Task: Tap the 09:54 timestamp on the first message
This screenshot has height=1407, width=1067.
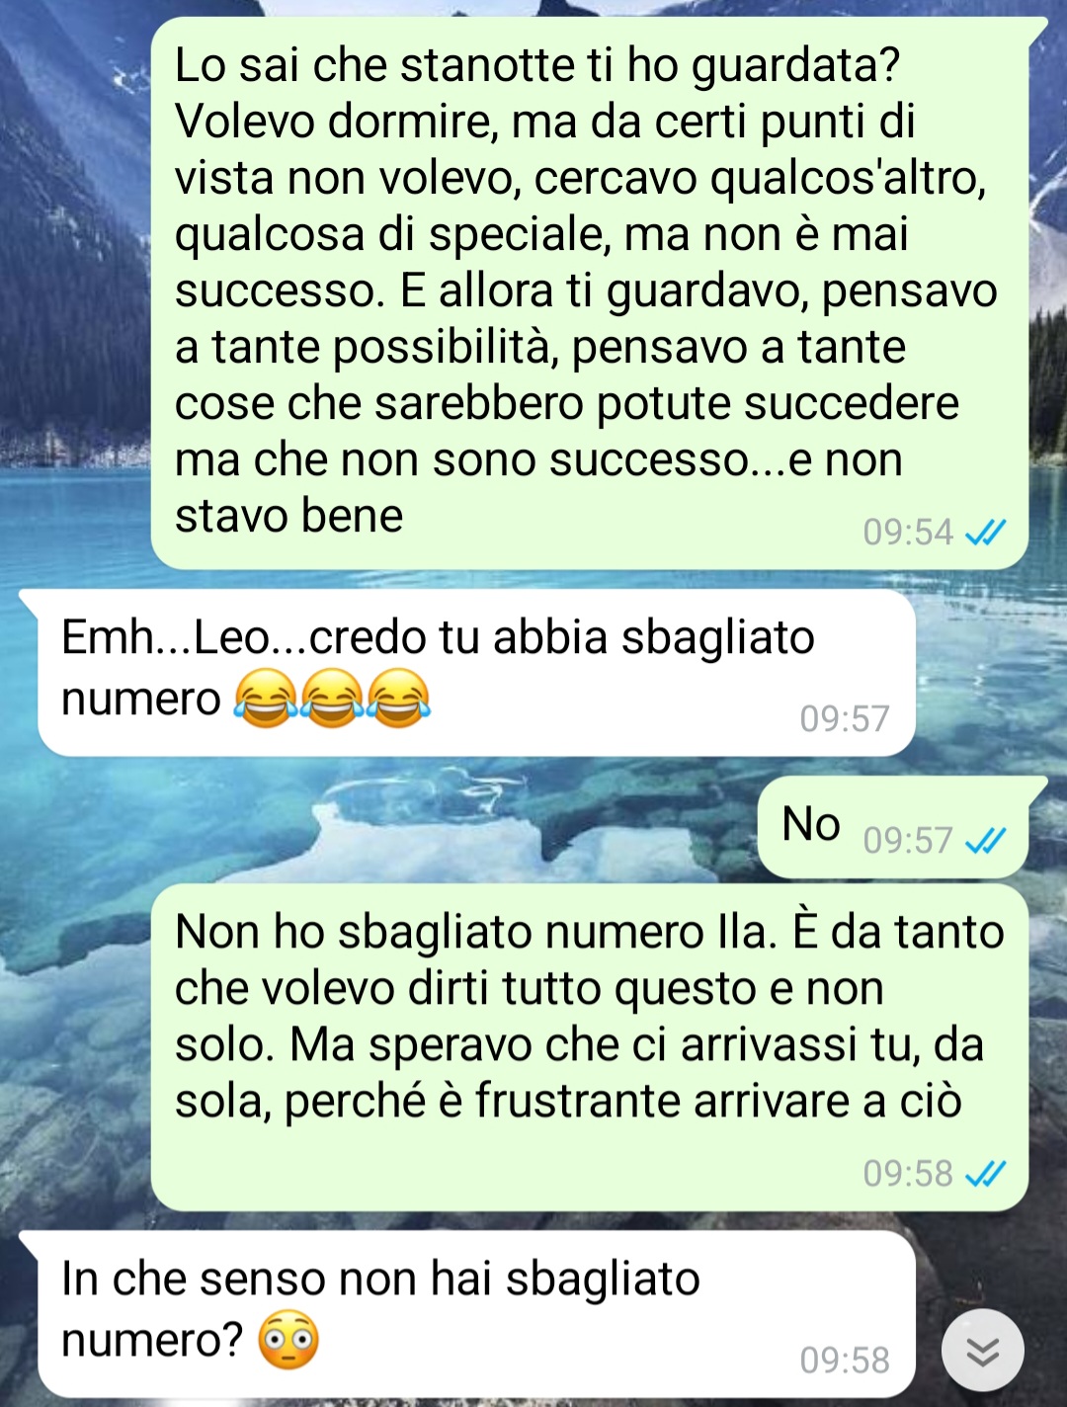Action: click(907, 533)
